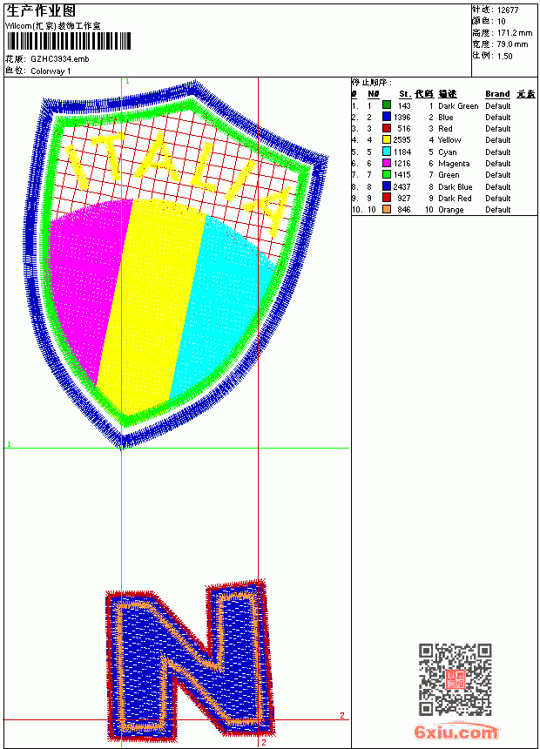Pick the Yellow color swatch
Screen dimensions: 540x749
387,139
